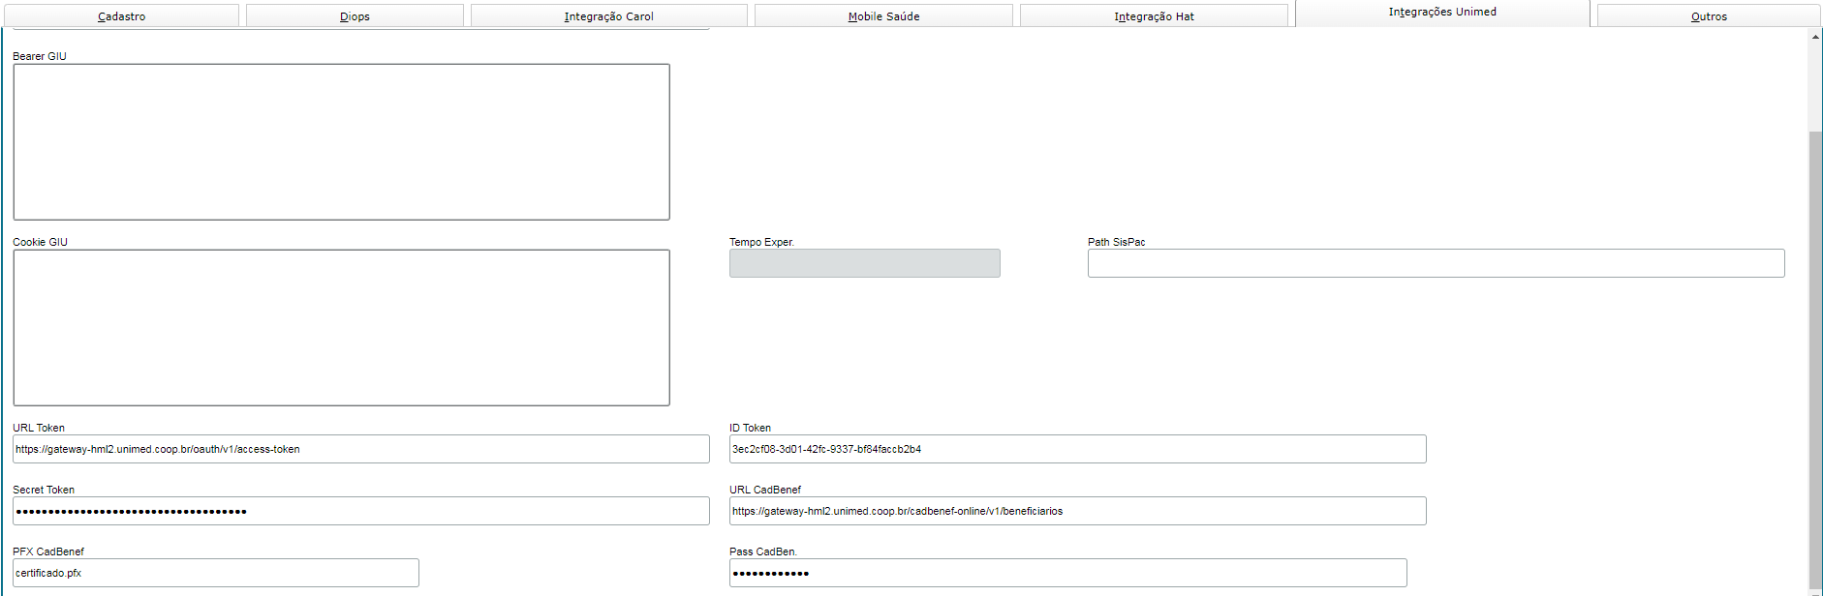Focus the Path SisPac input
The image size is (1823, 596).
(x=1436, y=263)
